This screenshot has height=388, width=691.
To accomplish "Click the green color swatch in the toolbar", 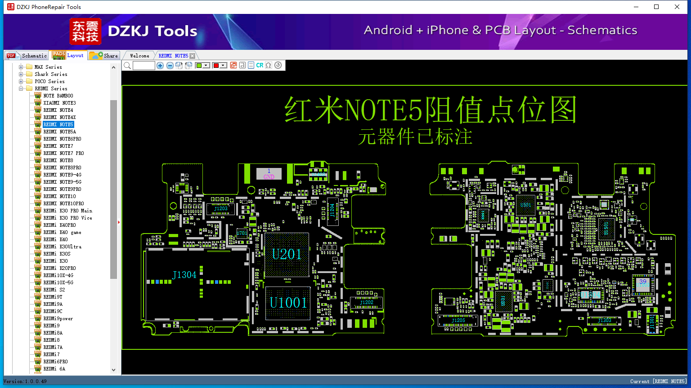I will coord(199,66).
